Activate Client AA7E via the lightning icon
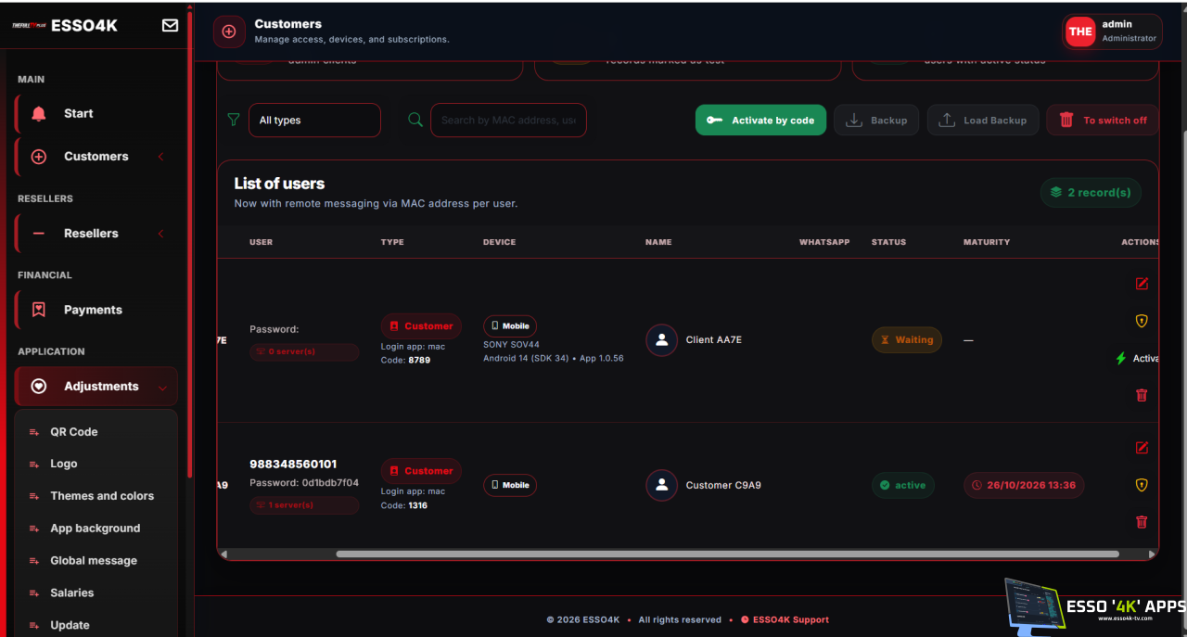1187x637 pixels. pyautogui.click(x=1120, y=358)
